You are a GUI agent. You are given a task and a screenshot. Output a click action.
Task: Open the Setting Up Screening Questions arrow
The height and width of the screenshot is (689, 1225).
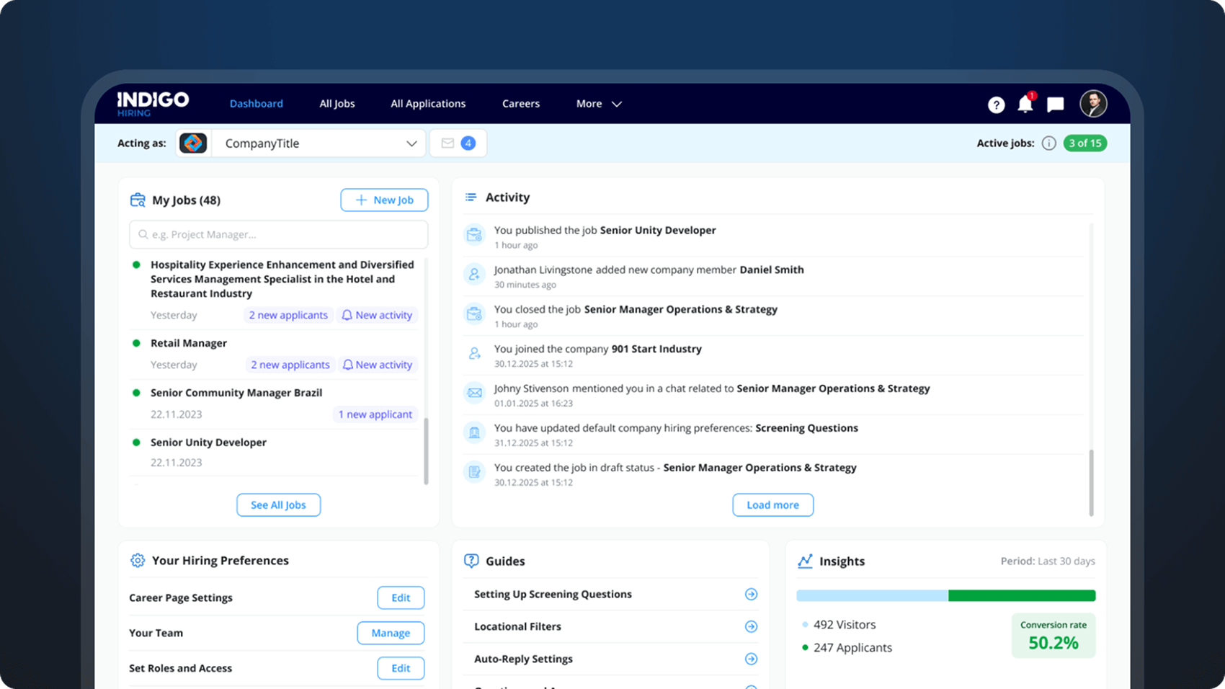751,595
